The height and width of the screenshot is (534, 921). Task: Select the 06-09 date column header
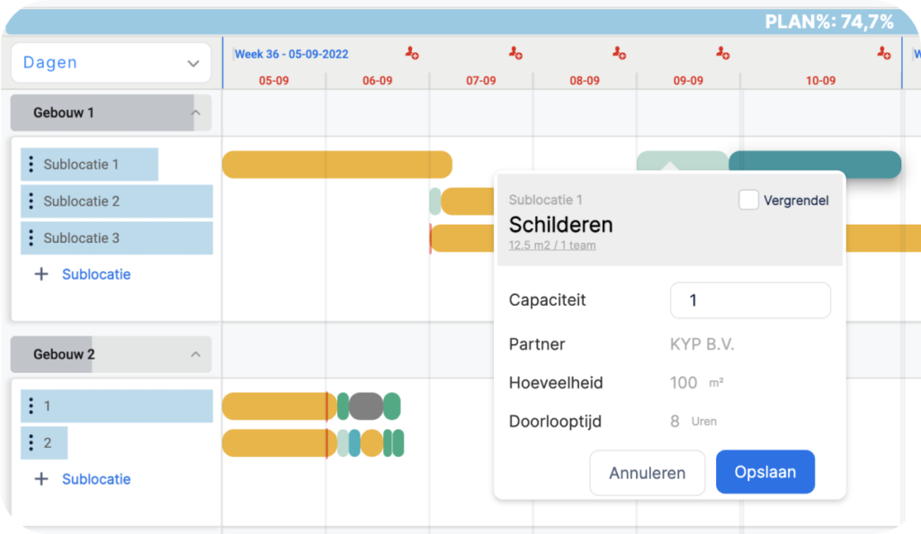tap(377, 80)
